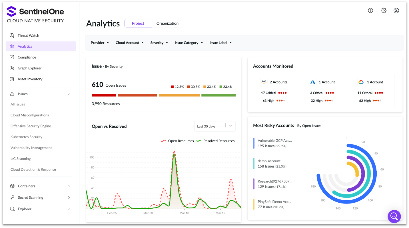Open the help question-mark icon
Image resolution: width=409 pixels, height=228 pixels.
pos(370,10)
